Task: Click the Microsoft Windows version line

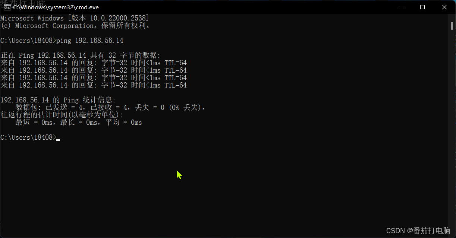Action: [x=75, y=18]
